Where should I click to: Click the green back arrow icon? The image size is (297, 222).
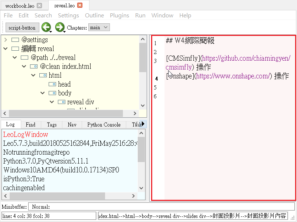coord(46,27)
